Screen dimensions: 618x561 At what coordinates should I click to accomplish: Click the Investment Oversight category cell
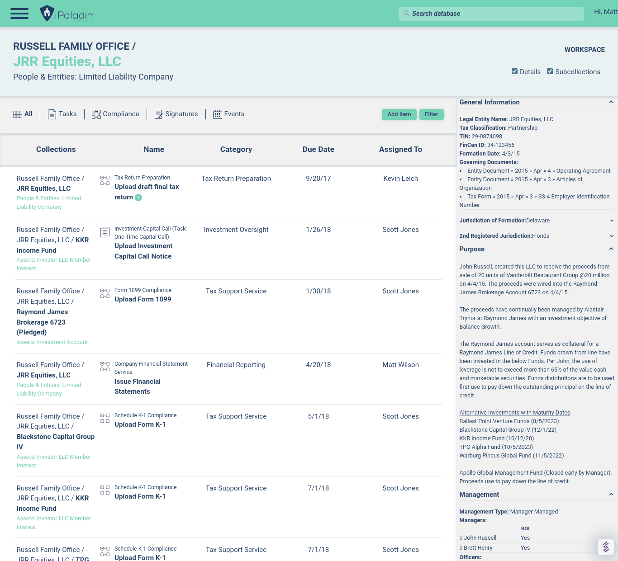coord(236,230)
